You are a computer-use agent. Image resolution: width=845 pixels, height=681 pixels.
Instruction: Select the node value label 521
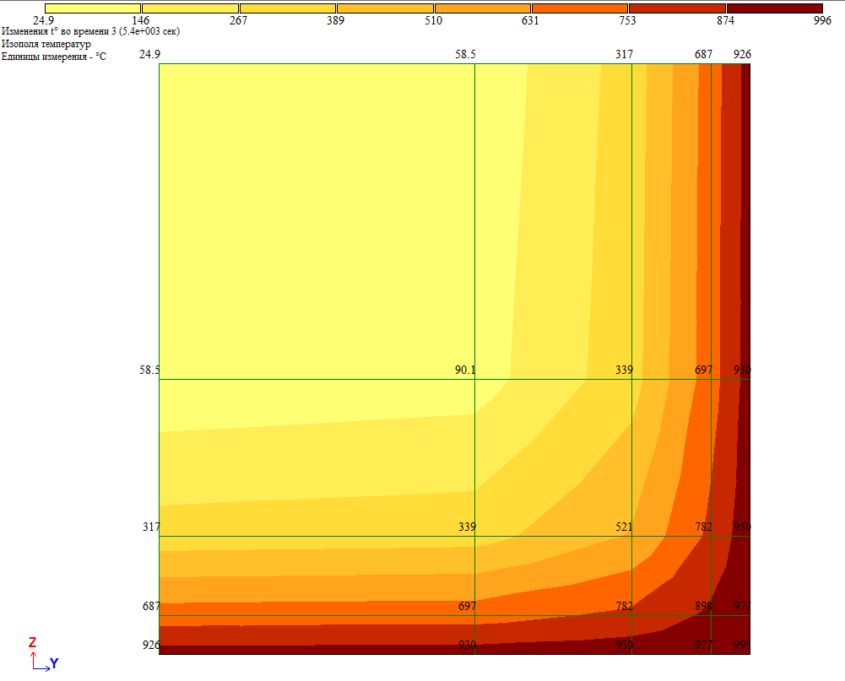click(624, 527)
